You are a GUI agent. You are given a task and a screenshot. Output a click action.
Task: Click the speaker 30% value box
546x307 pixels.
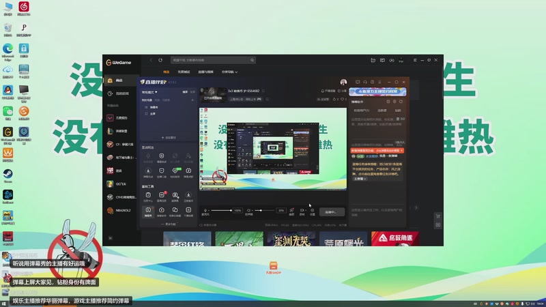[x=281, y=211]
